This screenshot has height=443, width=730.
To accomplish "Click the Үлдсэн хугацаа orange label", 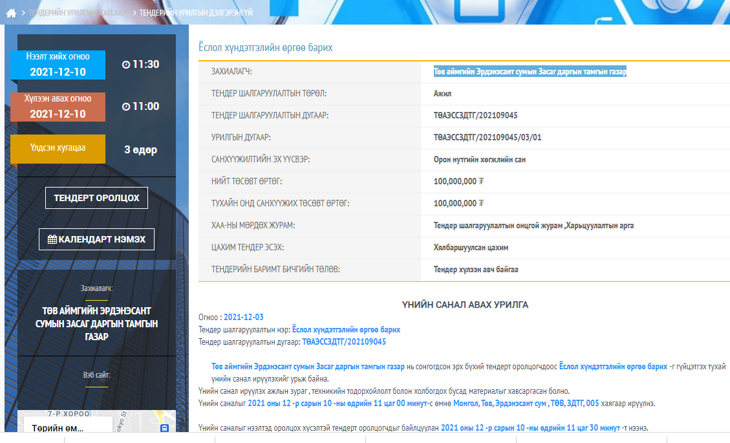I will (58, 148).
